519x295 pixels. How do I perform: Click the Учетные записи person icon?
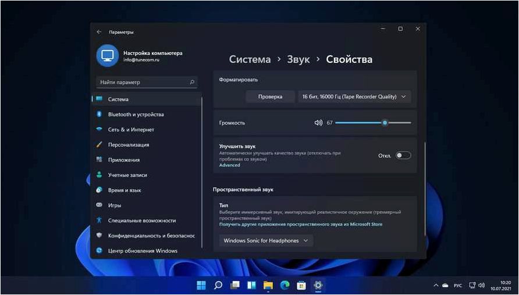tap(99, 175)
